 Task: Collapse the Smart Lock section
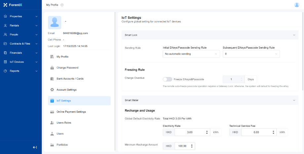pos(294,35)
